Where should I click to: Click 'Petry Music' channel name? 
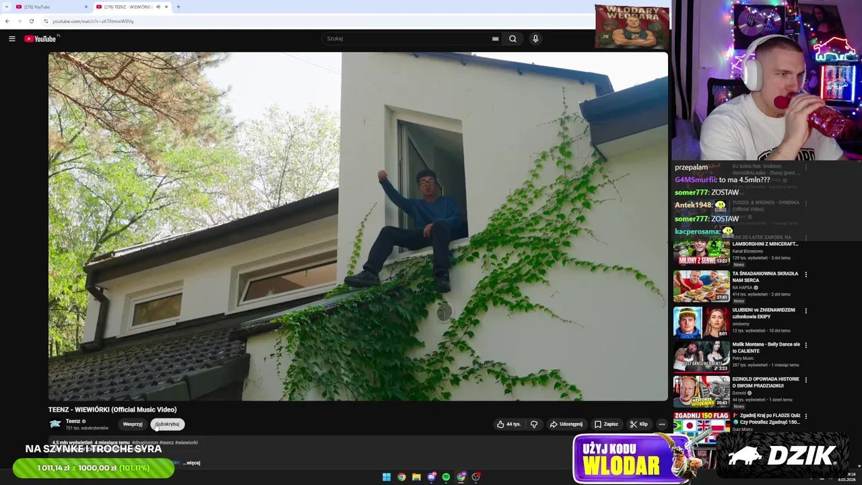[743, 358]
